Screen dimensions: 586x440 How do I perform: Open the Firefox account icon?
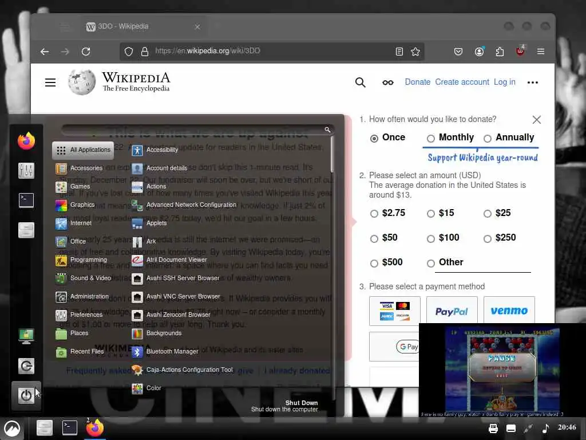[x=479, y=51]
